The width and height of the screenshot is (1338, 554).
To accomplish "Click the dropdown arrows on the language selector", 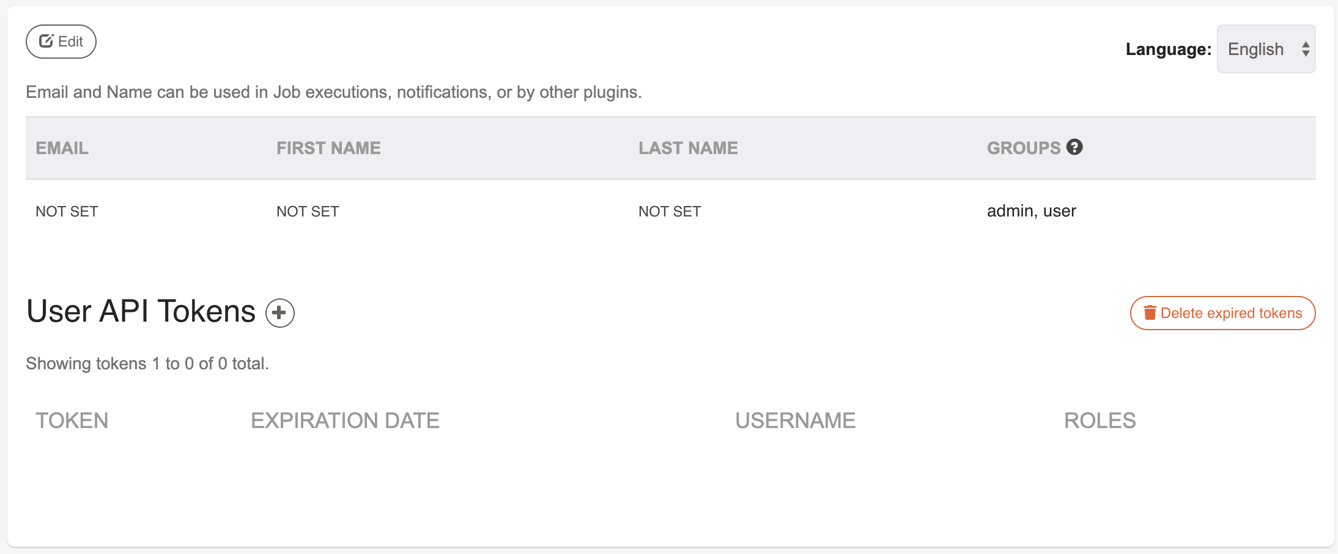I will (x=1305, y=48).
